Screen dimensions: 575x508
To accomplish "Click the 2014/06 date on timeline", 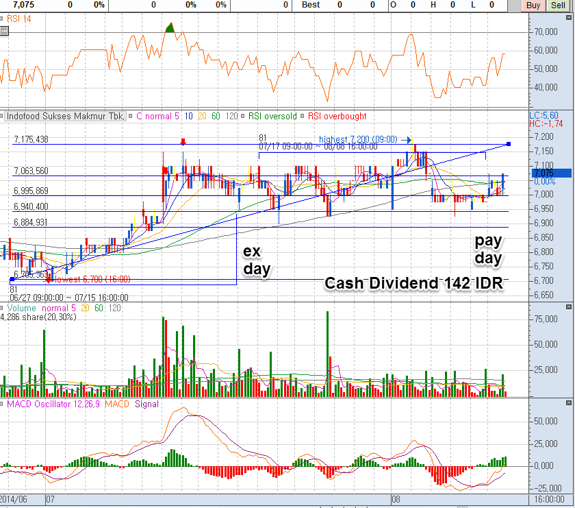I will coord(15,500).
